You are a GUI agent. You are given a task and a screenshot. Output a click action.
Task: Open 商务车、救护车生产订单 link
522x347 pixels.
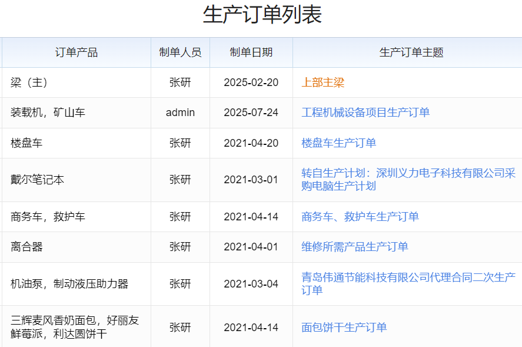360,217
